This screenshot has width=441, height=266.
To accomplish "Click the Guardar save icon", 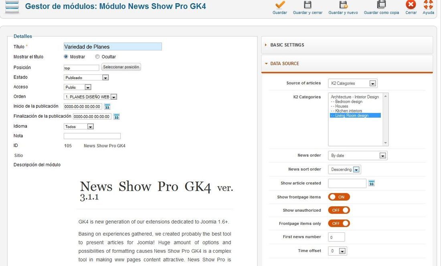I will pyautogui.click(x=279, y=5).
